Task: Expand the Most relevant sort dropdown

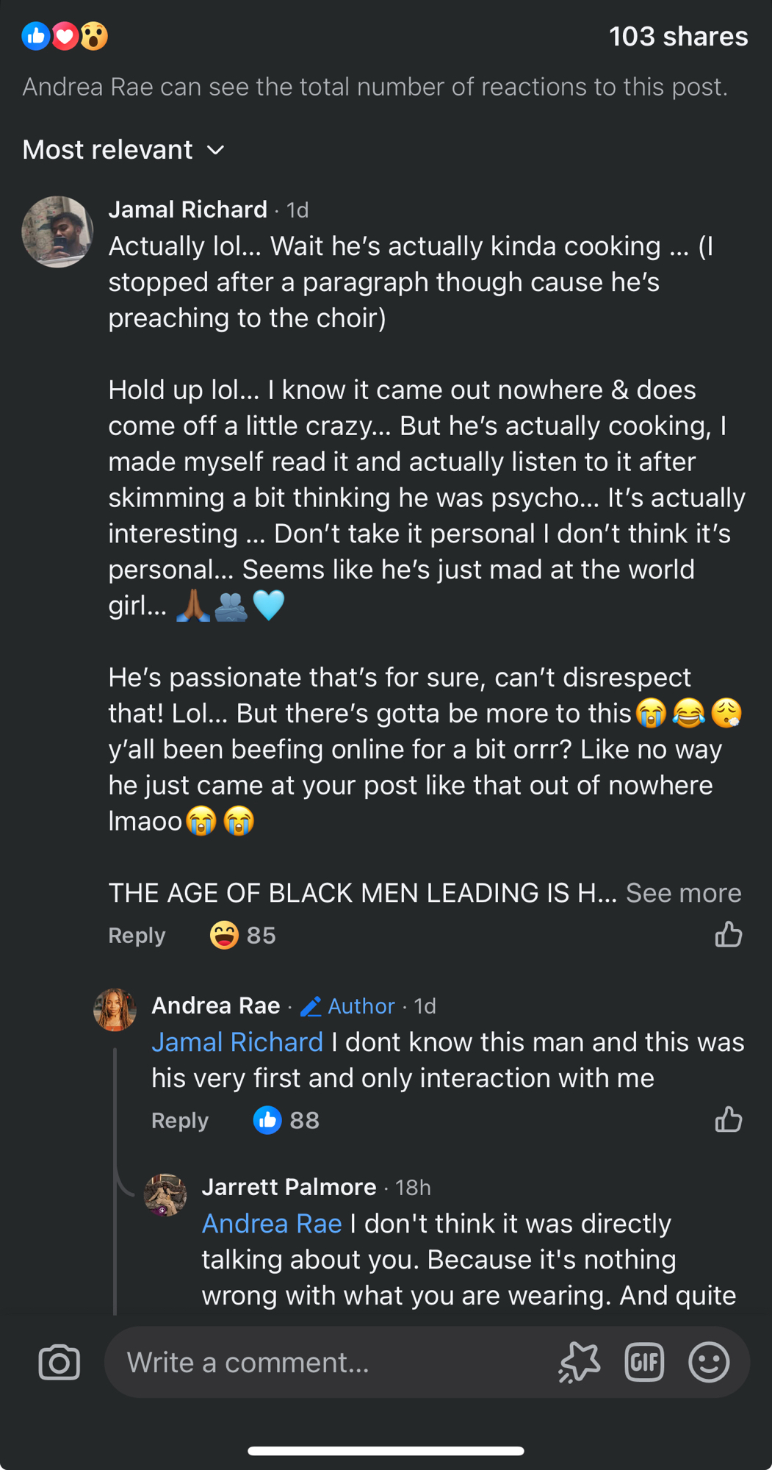Action: click(x=123, y=150)
